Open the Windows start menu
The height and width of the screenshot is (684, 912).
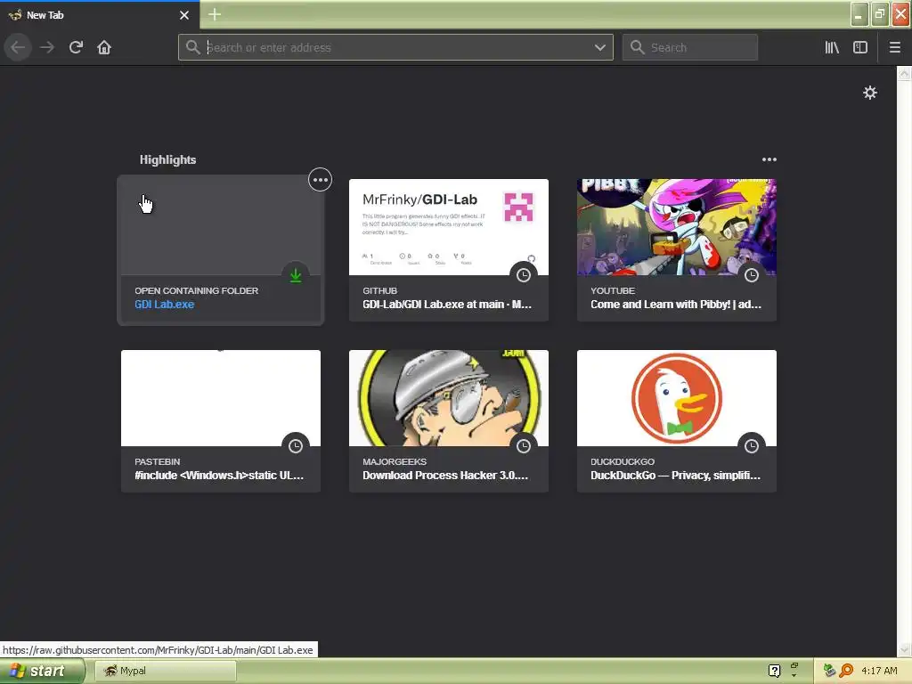click(x=42, y=671)
